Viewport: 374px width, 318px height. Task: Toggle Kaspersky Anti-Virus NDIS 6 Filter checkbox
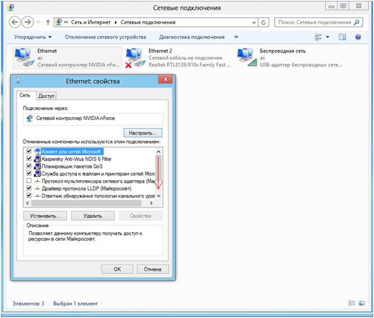(x=29, y=159)
